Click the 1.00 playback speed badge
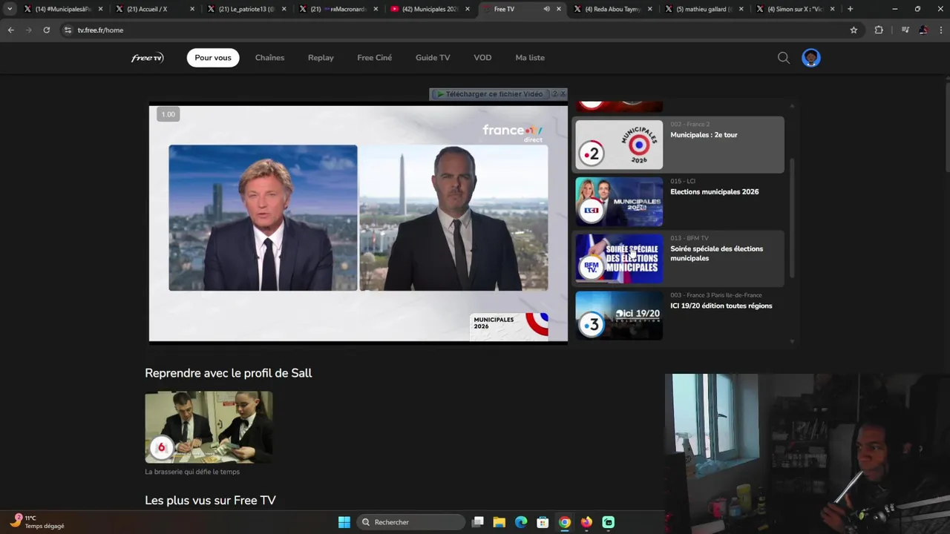 click(x=168, y=114)
